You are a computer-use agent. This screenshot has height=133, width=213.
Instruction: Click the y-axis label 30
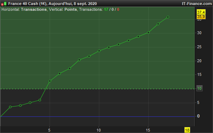pos(199,33)
